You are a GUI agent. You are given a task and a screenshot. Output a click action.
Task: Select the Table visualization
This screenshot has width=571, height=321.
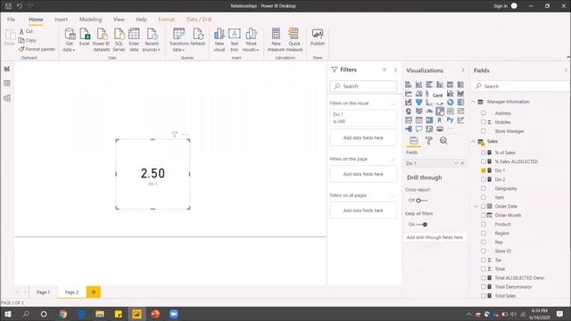pyautogui.click(x=418, y=120)
